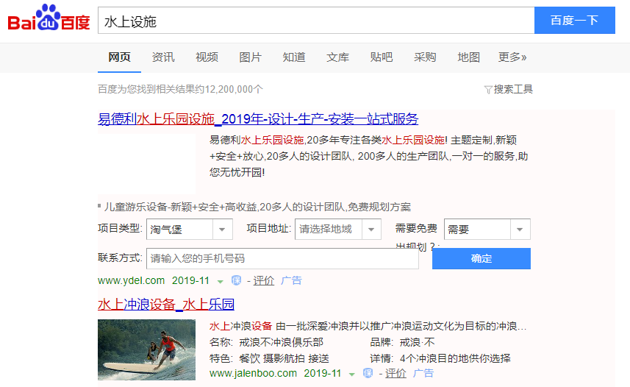Image resolution: width=630 pixels, height=387 pixels.
Task: Click the 特色: 餐饮 摄影航拍 接送 text
Action: click(269, 358)
